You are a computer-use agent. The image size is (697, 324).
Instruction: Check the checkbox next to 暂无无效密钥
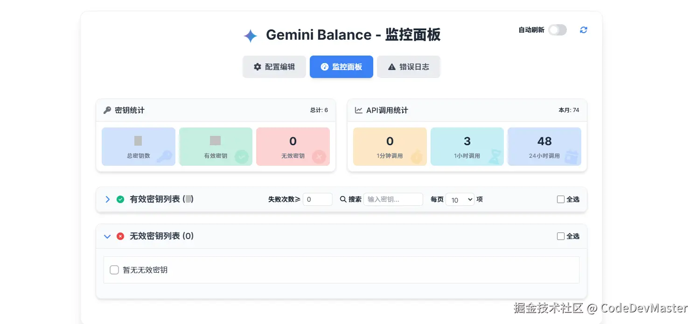[x=114, y=270]
